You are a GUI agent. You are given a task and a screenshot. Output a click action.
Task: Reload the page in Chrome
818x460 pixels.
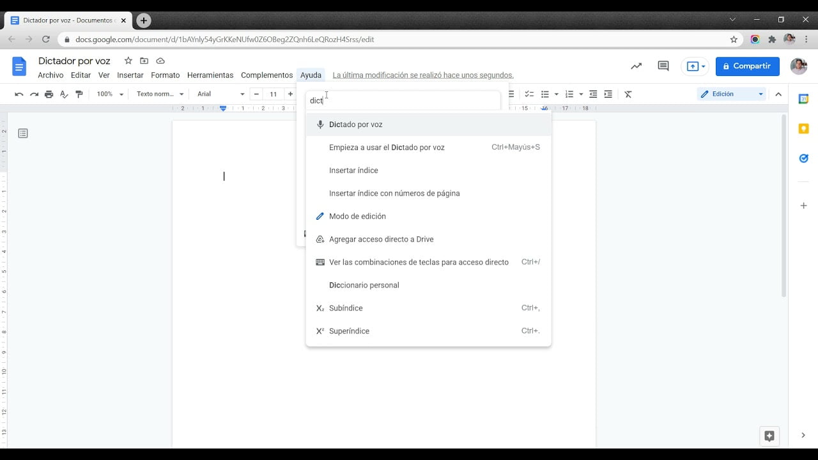click(x=46, y=39)
